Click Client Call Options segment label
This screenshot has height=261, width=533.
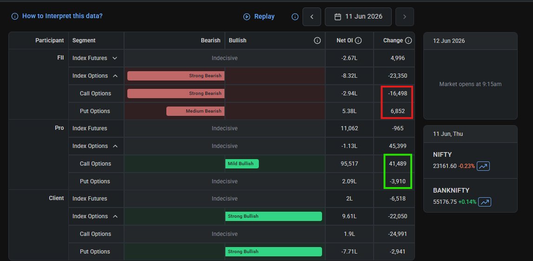click(96, 234)
